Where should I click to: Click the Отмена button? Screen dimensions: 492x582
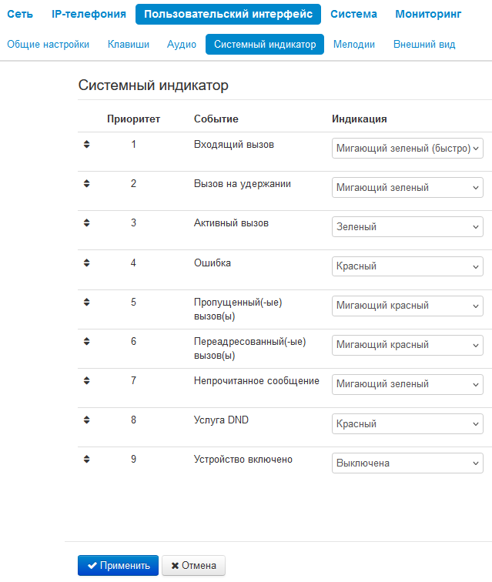(193, 565)
